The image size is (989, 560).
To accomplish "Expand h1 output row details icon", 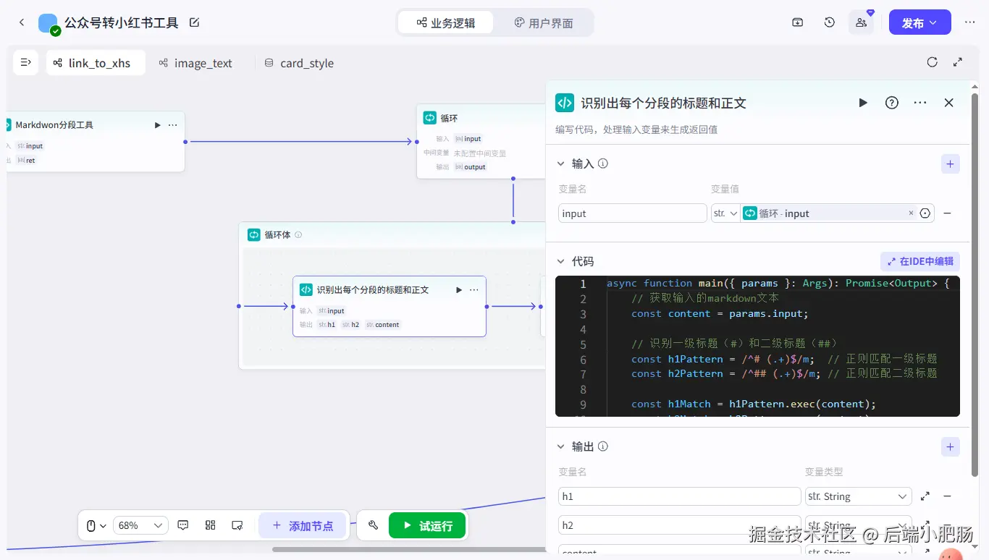I will [925, 496].
